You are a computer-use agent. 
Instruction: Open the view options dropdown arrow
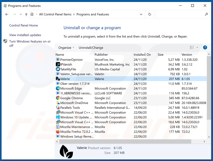click(197, 48)
